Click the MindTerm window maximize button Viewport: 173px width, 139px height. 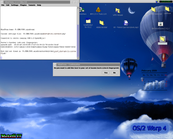pyautogui.click(x=78, y=2)
